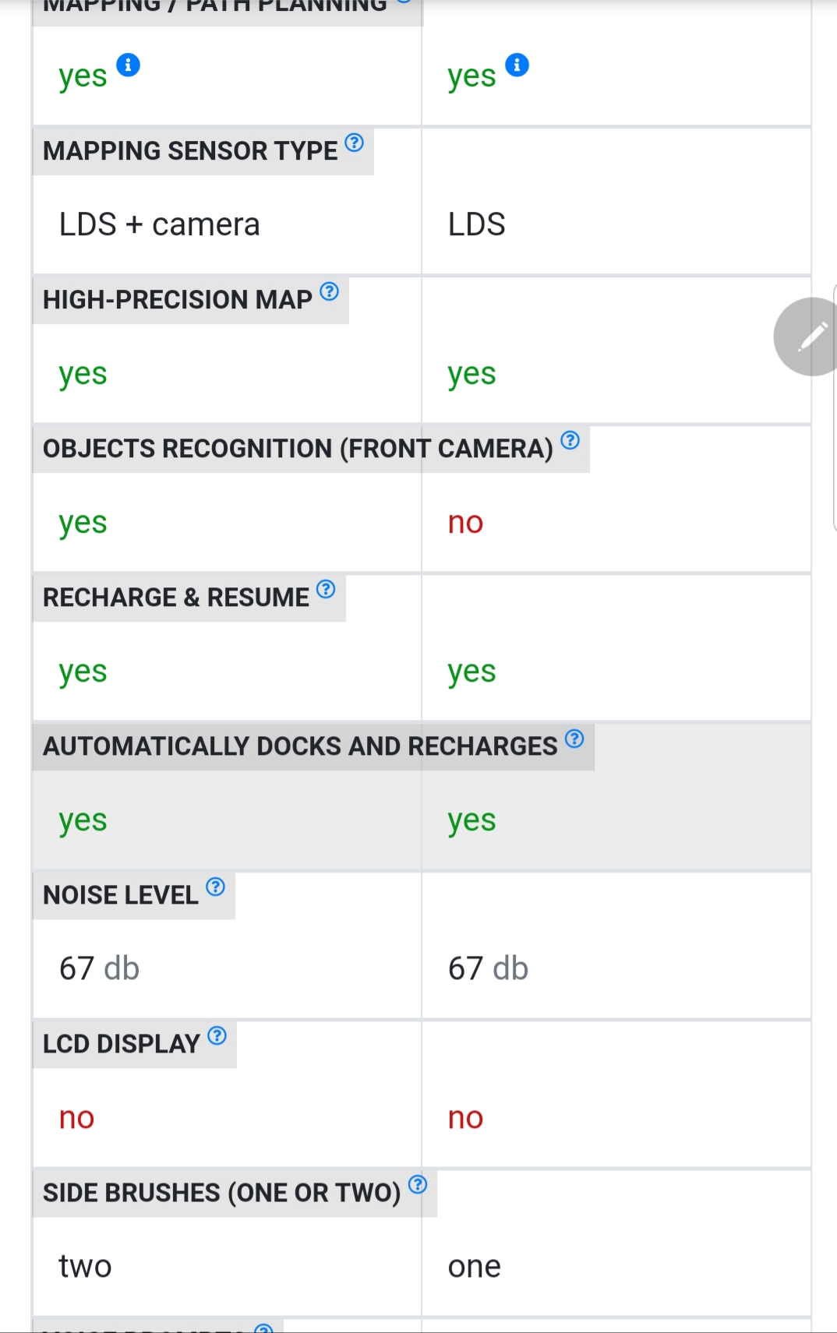Open help icon beside Recharge & Resume

(x=326, y=589)
